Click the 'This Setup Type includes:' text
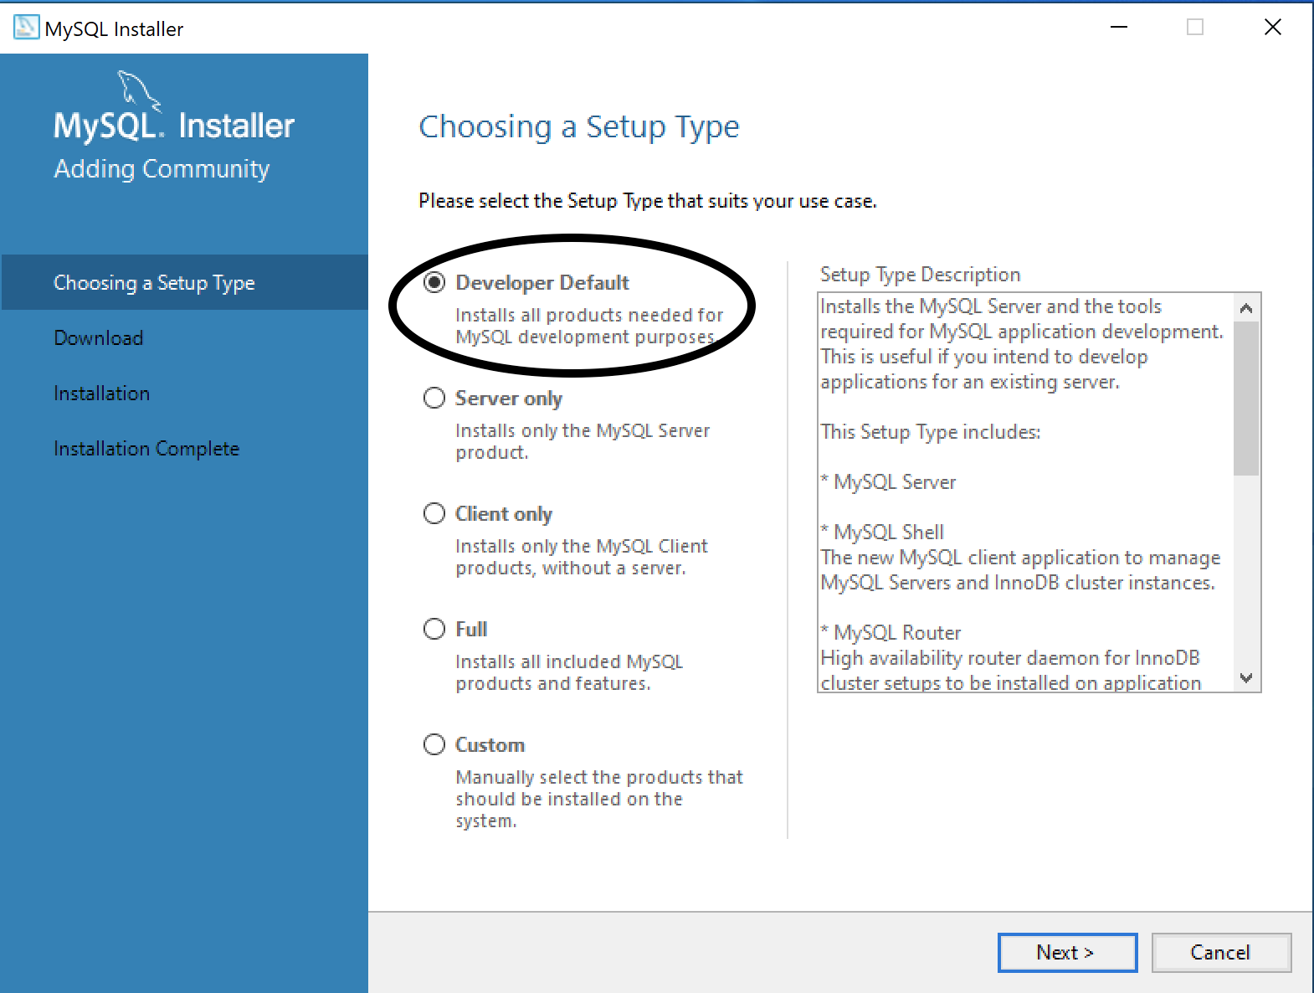The height and width of the screenshot is (993, 1314). (930, 432)
